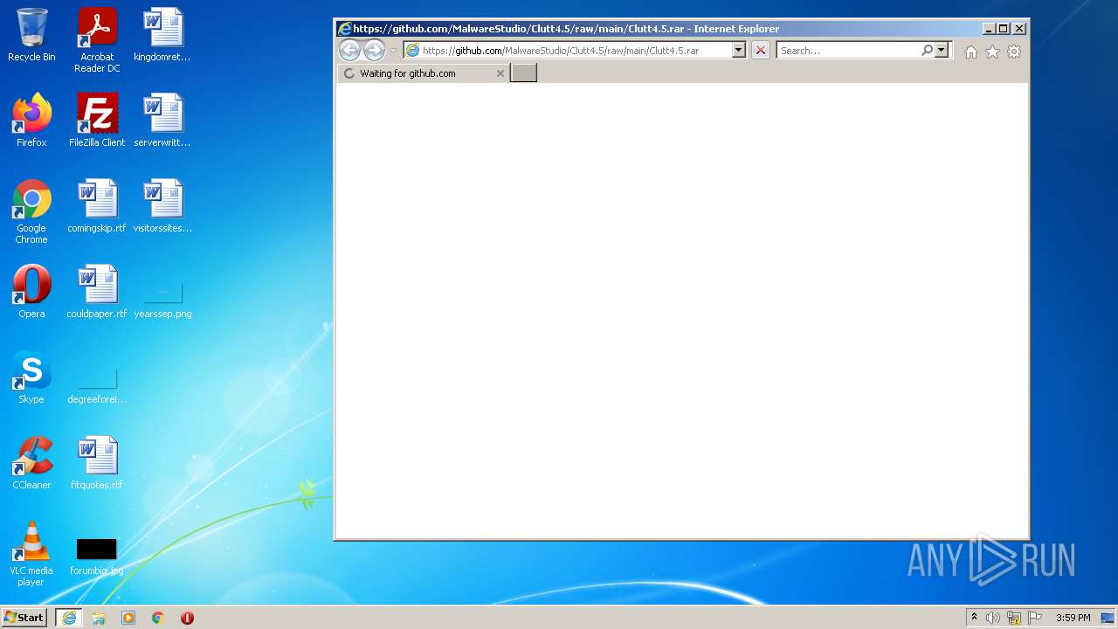Close the 'Waiting for github.com' tab
The height and width of the screenshot is (629, 1118).
click(500, 73)
